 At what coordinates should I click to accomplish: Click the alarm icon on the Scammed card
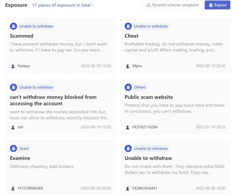click(x=13, y=26)
